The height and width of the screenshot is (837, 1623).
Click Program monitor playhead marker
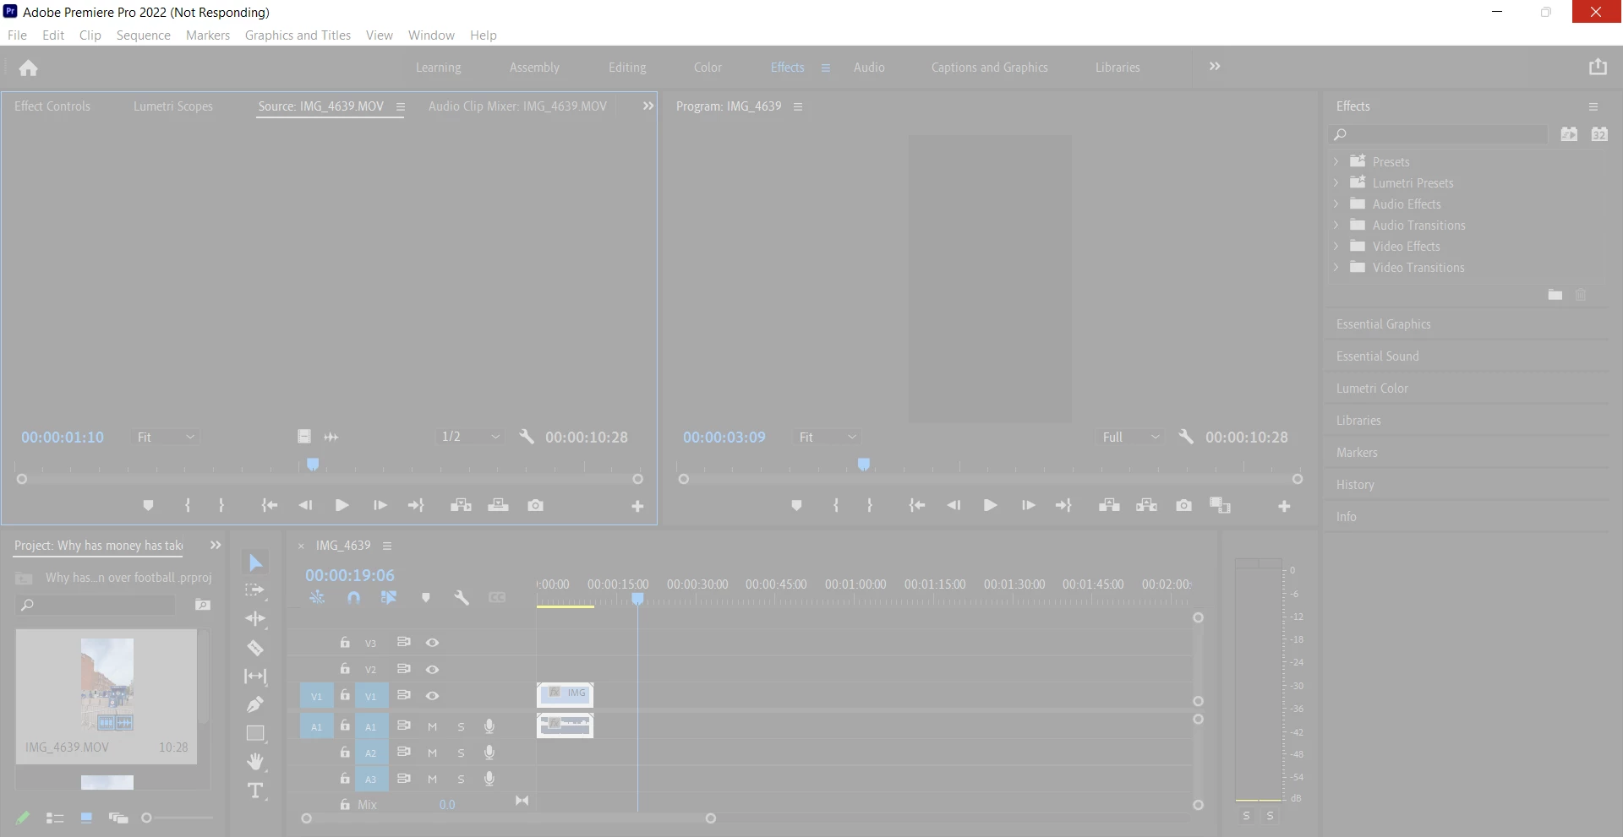point(864,465)
